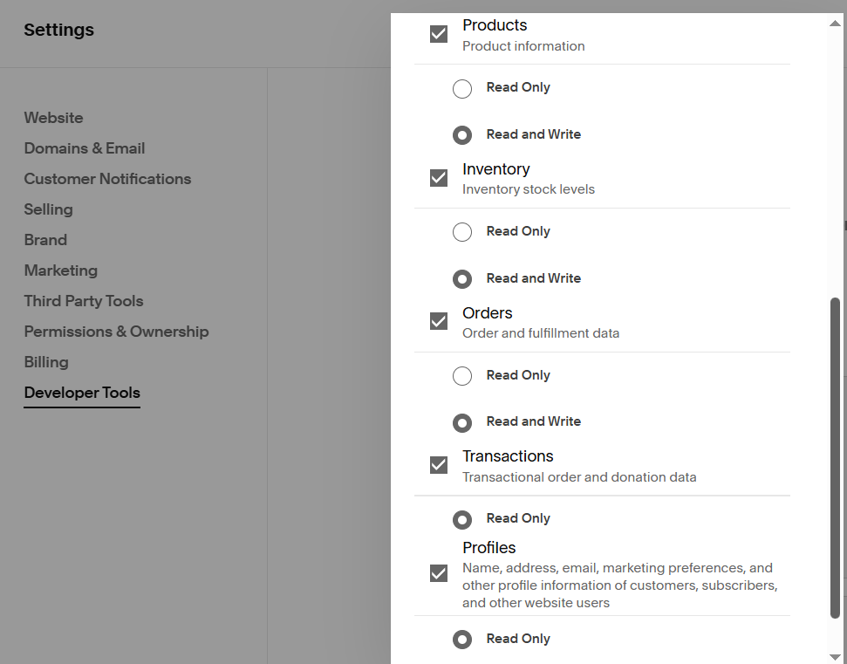Select Read Only under Transactions

[x=462, y=519]
